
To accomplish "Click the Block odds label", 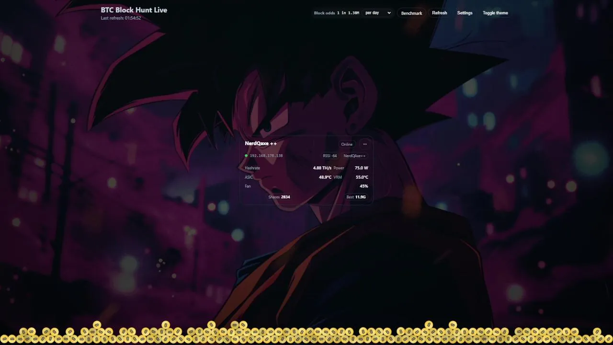I will click(324, 13).
